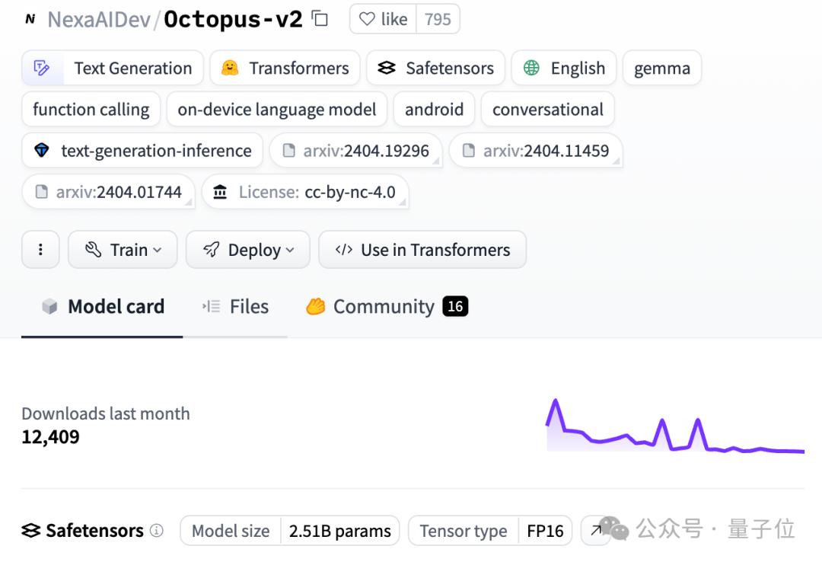822x562 pixels.
Task: Click the heart like icon
Action: [x=367, y=19]
